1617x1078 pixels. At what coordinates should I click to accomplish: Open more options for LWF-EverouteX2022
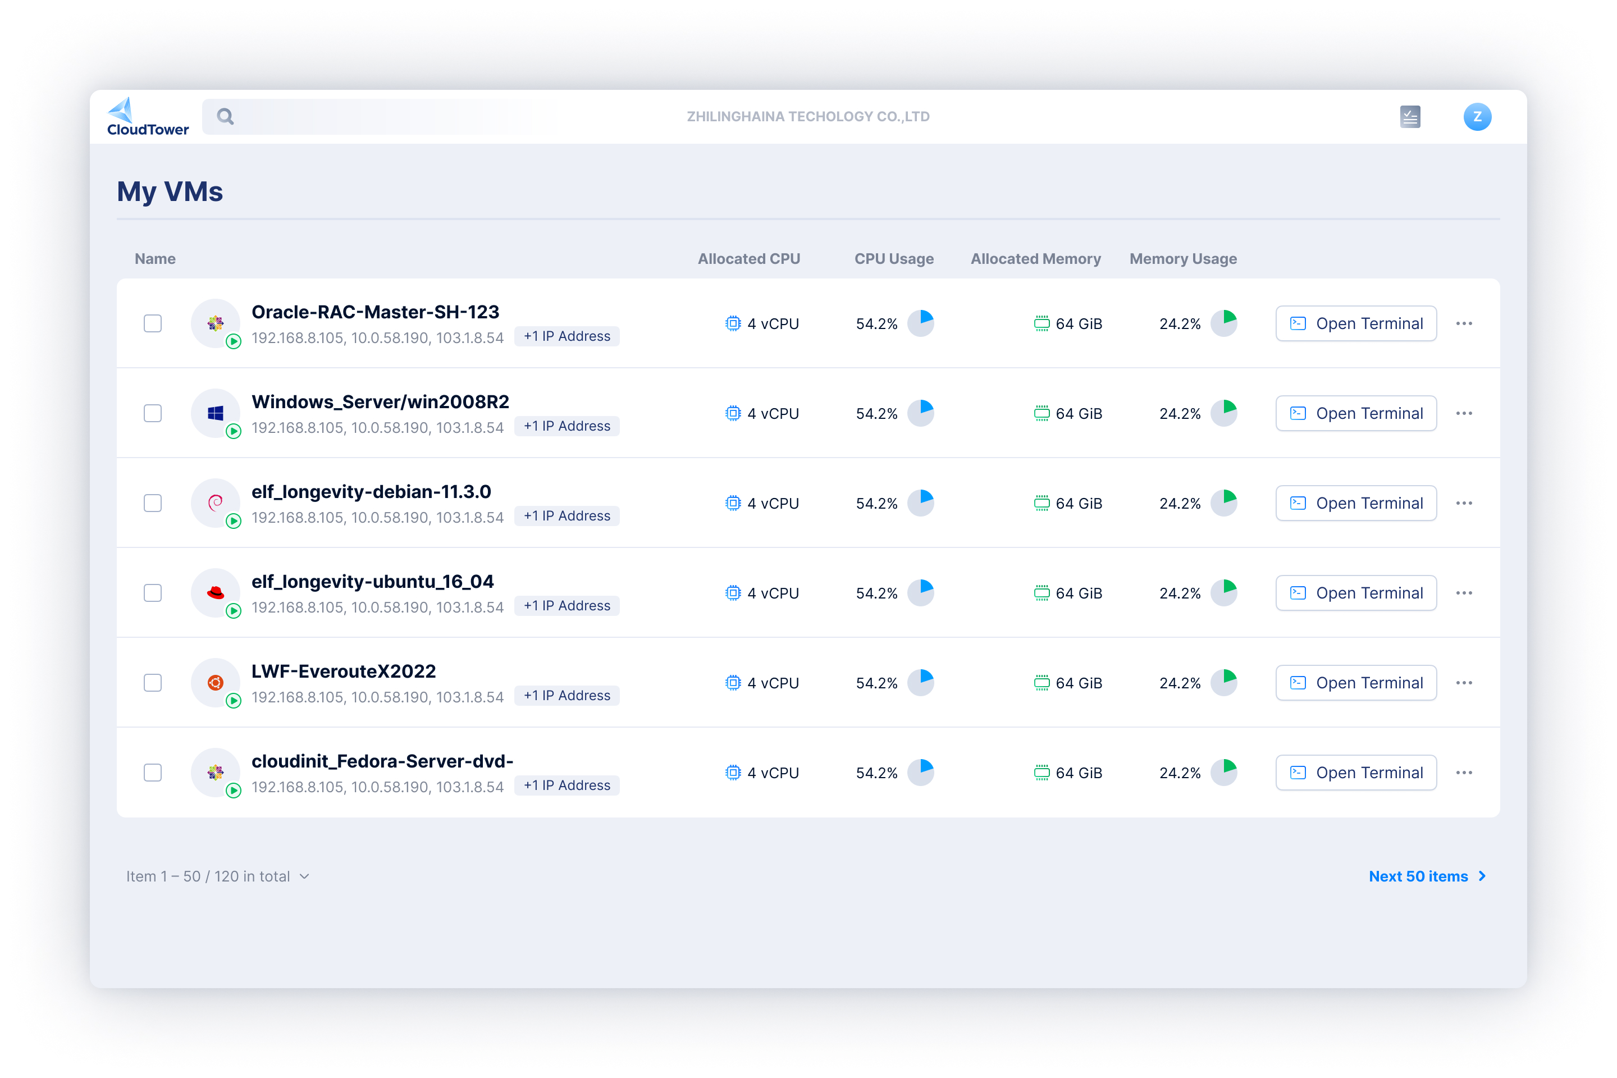click(1464, 683)
